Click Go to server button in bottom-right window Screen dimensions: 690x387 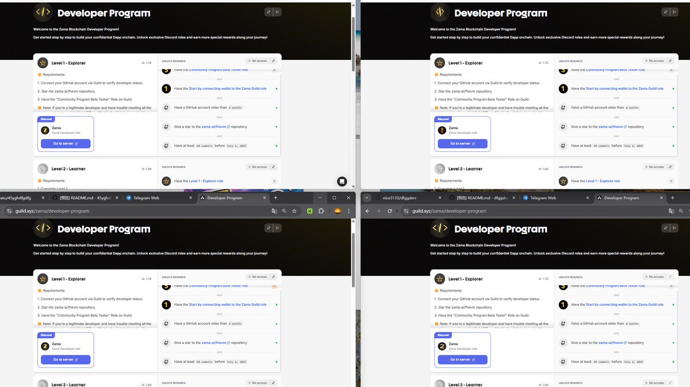tap(462, 359)
